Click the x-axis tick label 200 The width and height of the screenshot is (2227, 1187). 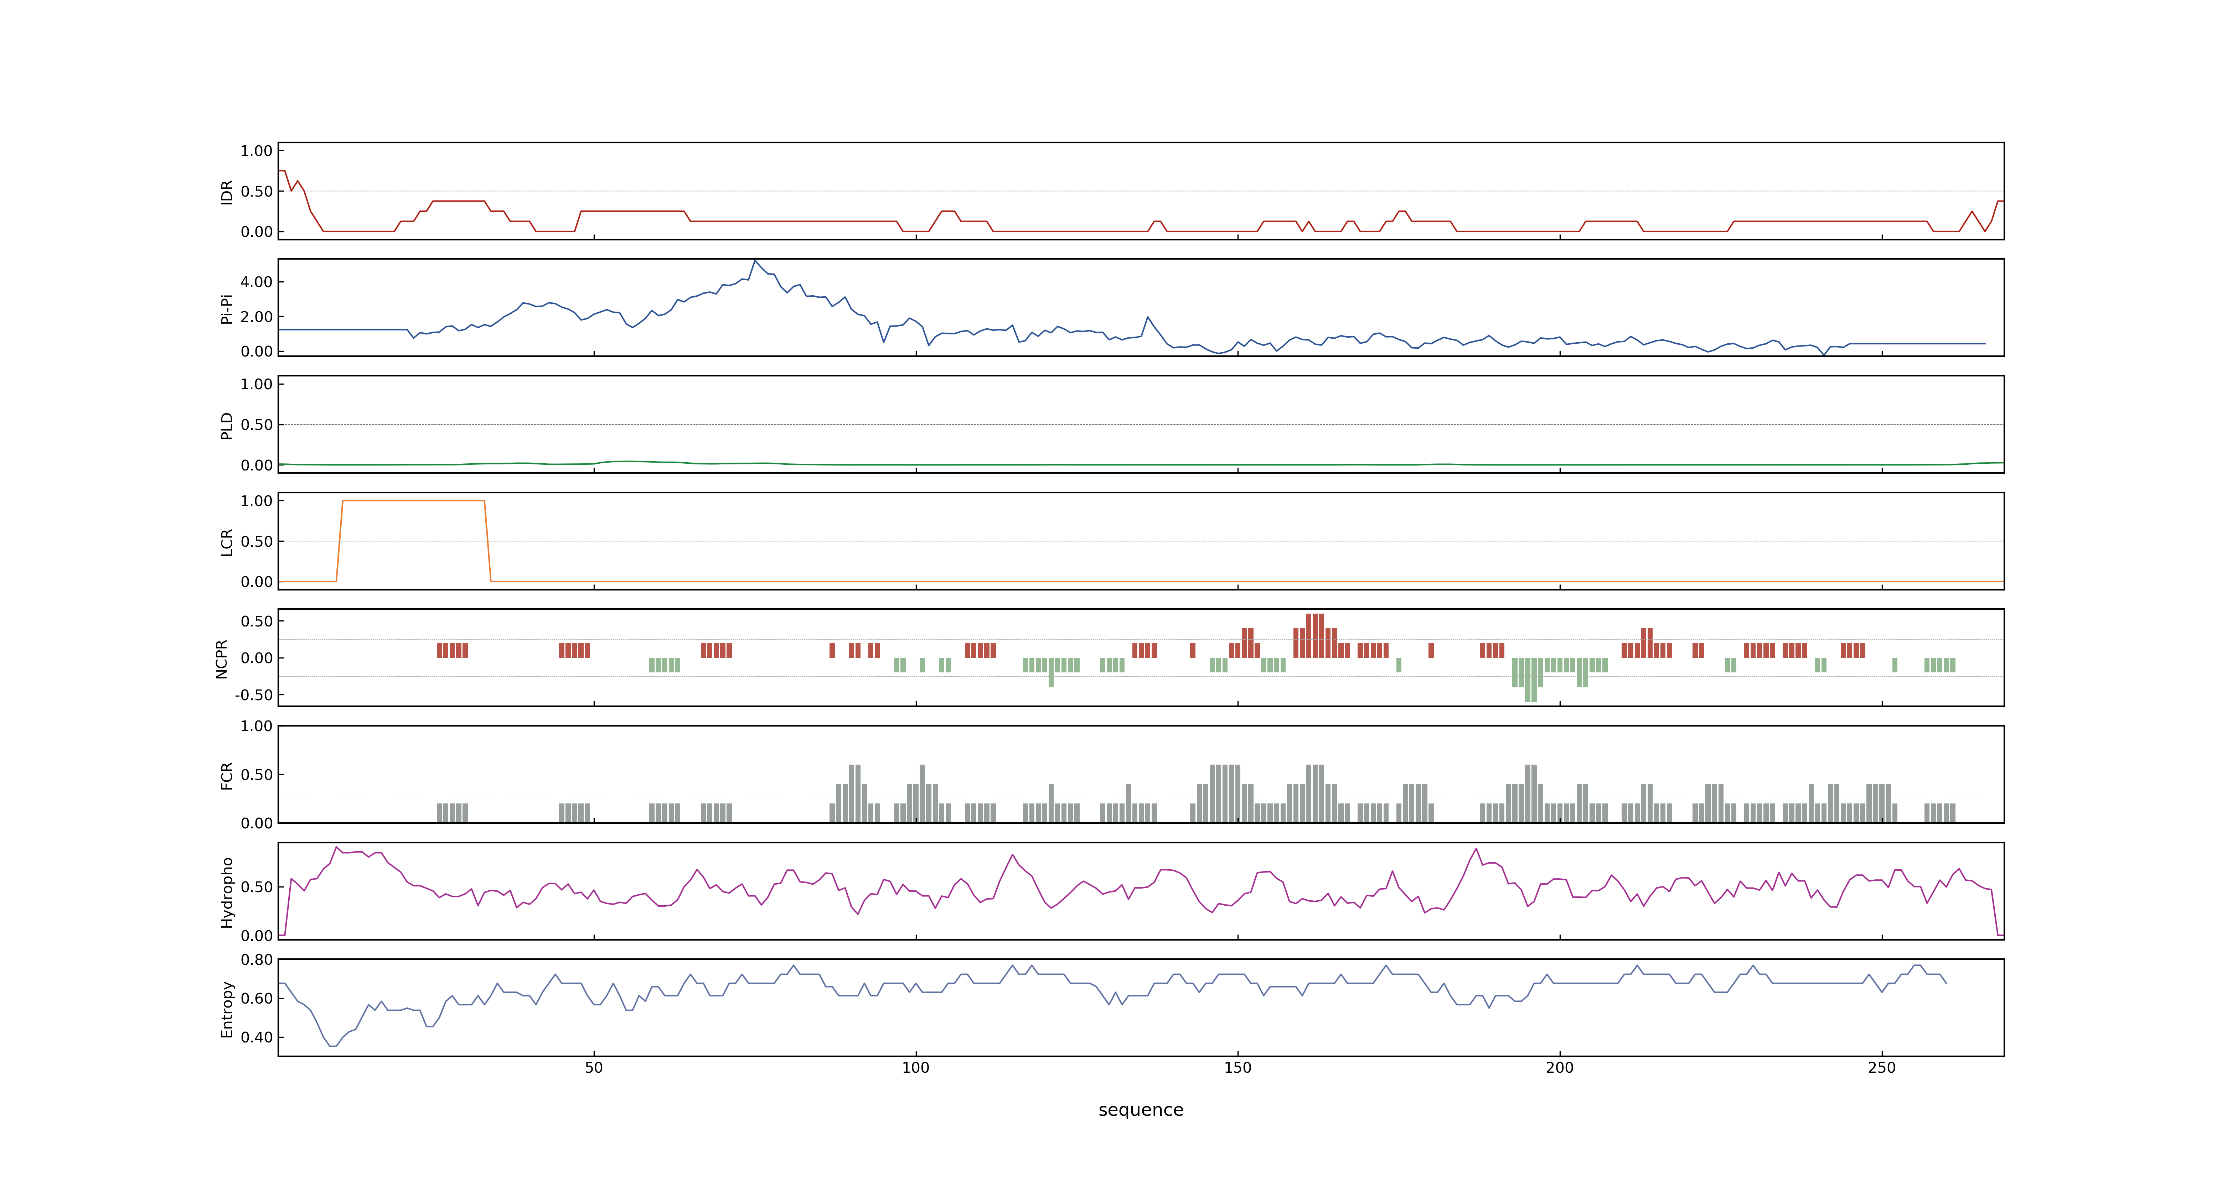point(1560,1067)
